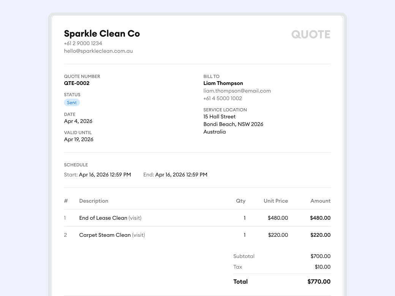The height and width of the screenshot is (296, 395).
Task: Click the schedule End date and time
Action: pyautogui.click(x=181, y=175)
